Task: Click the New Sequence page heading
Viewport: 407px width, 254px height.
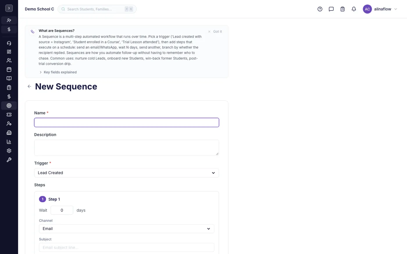Action: click(66, 87)
